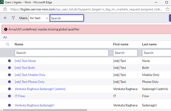Click the filter funnel icon
Screen dimensions: 171x111
pyautogui.click(x=13, y=18)
